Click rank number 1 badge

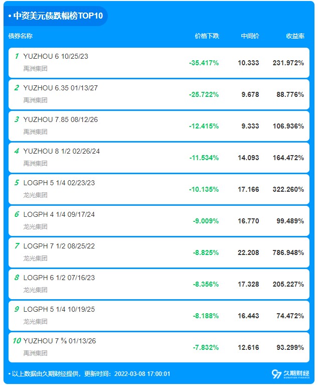click(17, 56)
